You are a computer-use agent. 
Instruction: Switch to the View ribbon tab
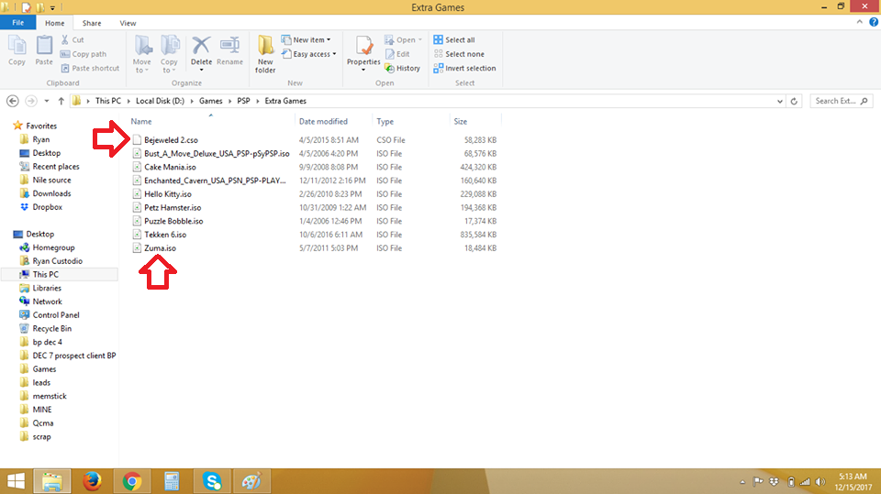click(x=128, y=23)
